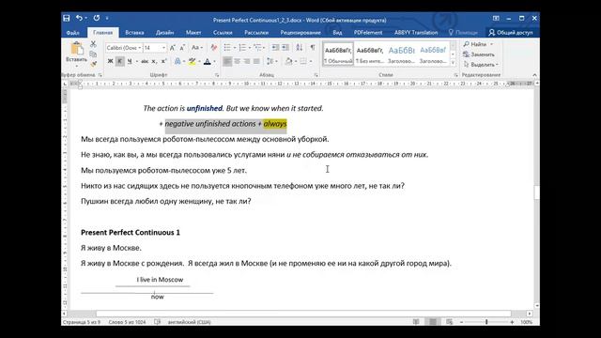Viewport: 601px width, 338px height.
Task: Apply superscript formatting
Action: pos(163,61)
